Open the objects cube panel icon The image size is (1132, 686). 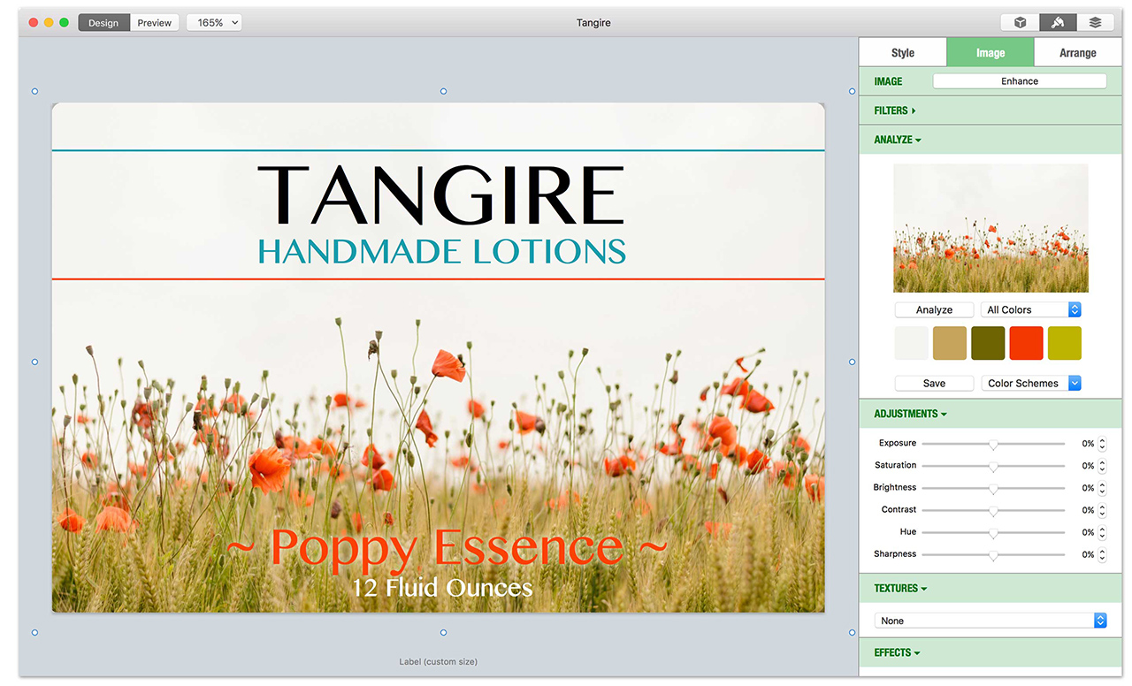tap(1020, 23)
